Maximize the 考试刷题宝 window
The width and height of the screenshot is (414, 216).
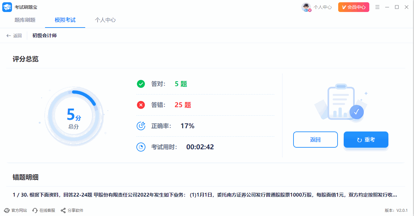pyautogui.click(x=397, y=7)
